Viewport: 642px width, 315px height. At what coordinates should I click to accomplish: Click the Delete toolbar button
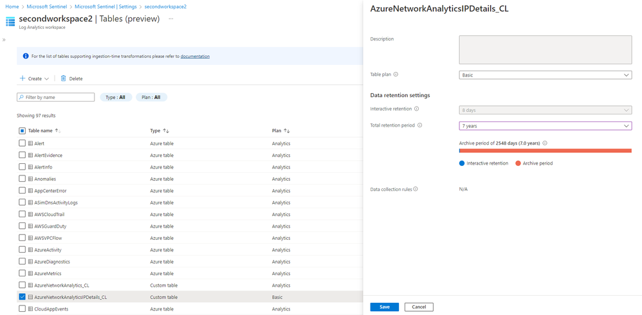(x=71, y=78)
